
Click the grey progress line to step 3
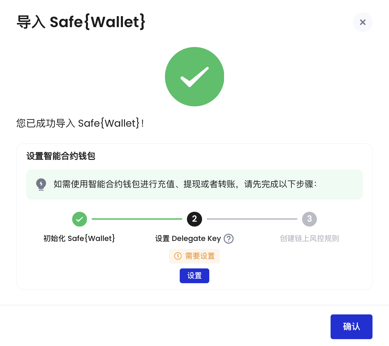[x=252, y=219]
